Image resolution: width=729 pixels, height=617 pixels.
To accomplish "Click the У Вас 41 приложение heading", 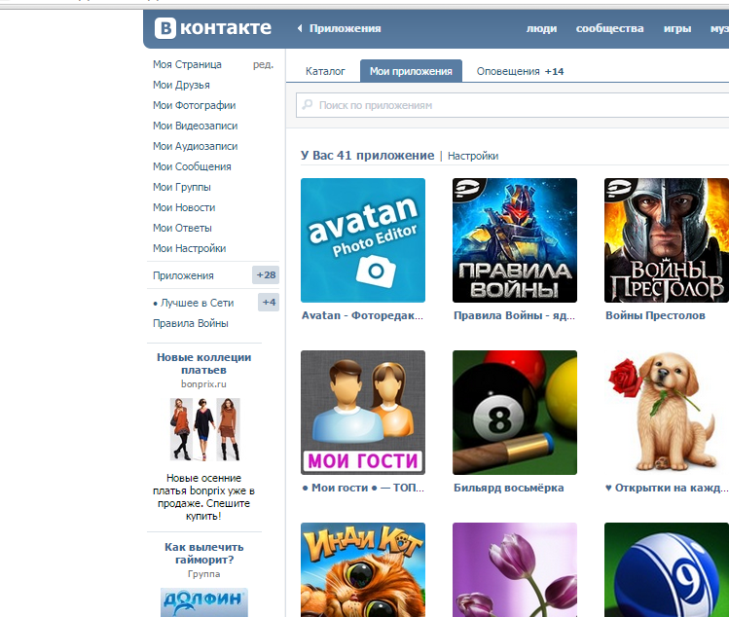I will (367, 156).
